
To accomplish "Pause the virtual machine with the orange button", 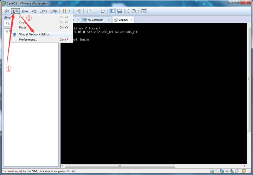I will [65, 11].
